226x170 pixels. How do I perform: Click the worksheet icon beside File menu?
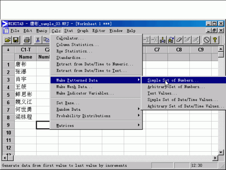6,31
